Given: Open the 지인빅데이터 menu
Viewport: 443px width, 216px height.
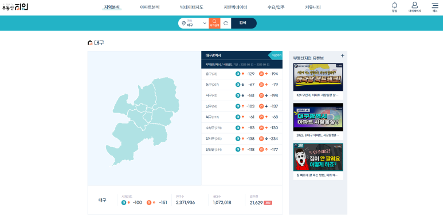Looking at the screenshot, I should tap(236, 7).
